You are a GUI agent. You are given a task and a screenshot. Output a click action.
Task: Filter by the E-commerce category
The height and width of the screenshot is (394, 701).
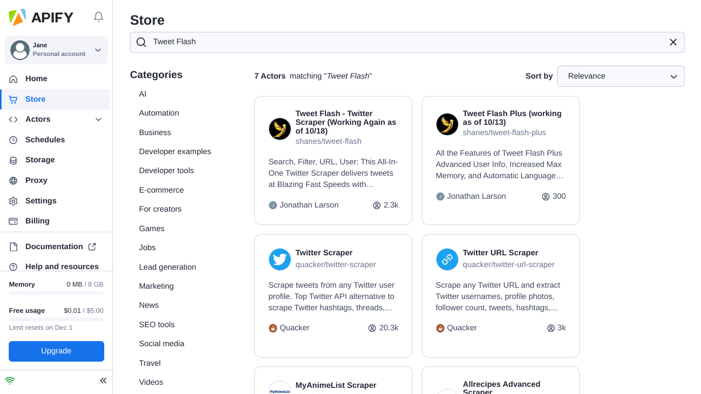(x=161, y=190)
